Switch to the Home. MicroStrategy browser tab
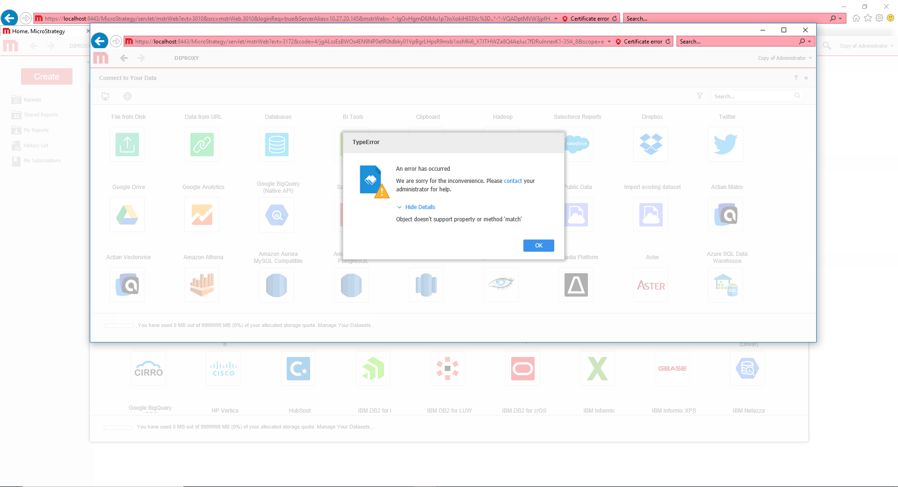This screenshot has width=898, height=487. coord(39,31)
